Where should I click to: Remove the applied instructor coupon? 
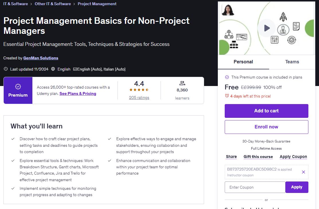pos(303,172)
